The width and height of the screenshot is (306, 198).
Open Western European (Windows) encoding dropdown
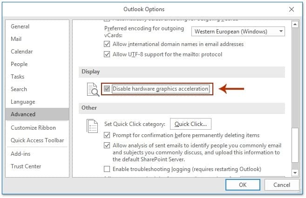click(238, 32)
